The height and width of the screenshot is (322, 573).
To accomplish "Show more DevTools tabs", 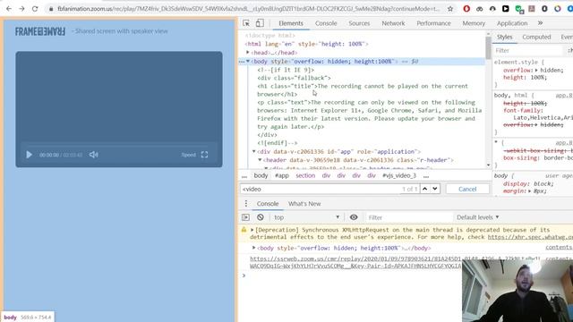I will (x=540, y=23).
